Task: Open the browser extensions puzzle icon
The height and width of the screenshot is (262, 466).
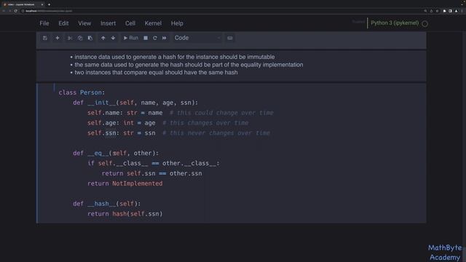Action: pos(444,11)
